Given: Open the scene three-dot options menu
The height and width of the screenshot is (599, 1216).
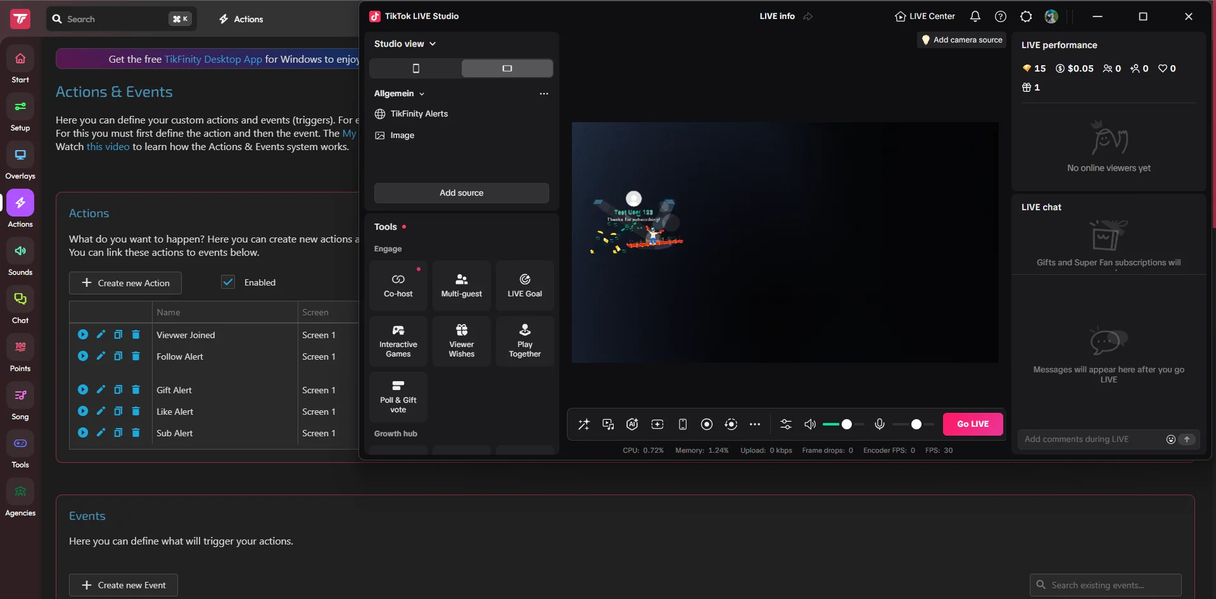Looking at the screenshot, I should point(544,94).
